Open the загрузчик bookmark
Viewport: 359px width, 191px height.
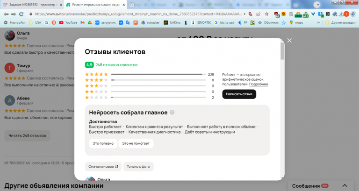pos(105,22)
